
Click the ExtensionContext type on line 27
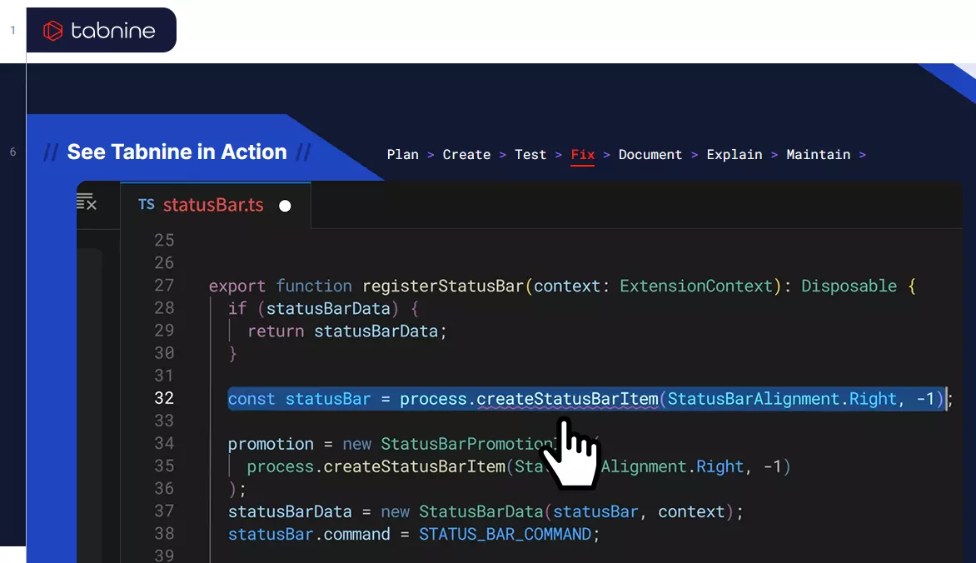point(696,286)
